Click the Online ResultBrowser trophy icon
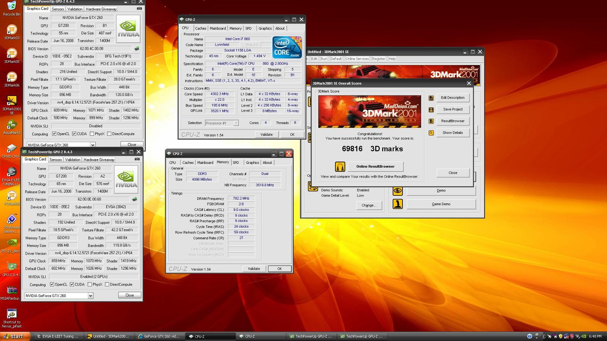Screen dimensions: 607x341 tap(340, 167)
